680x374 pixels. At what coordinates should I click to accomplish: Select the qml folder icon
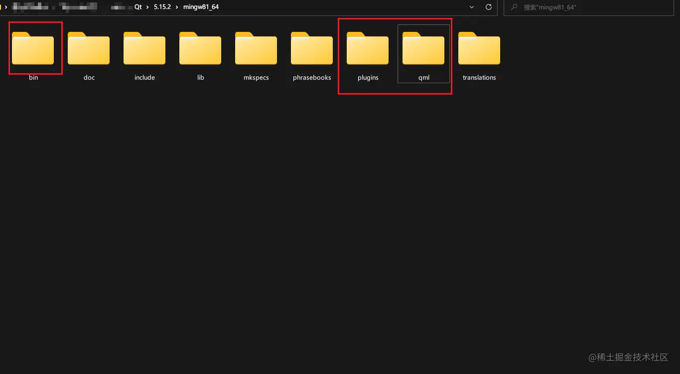[x=423, y=48]
